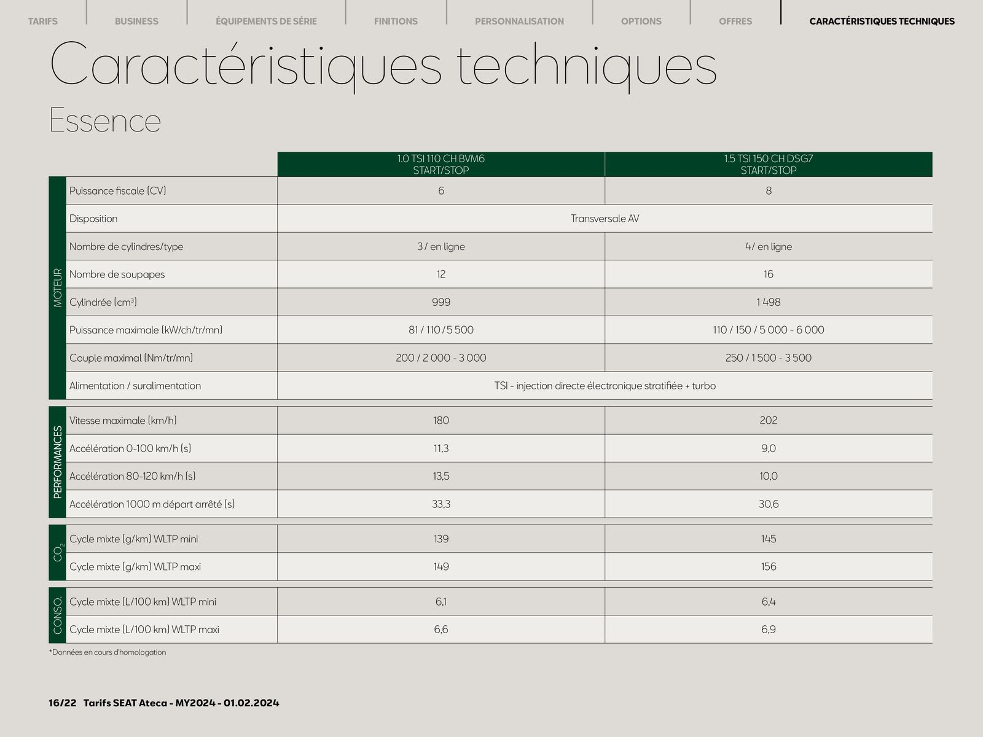
Task: Click '110 / 150 / 5 000 - 6 000' cell
Action: coord(769,330)
